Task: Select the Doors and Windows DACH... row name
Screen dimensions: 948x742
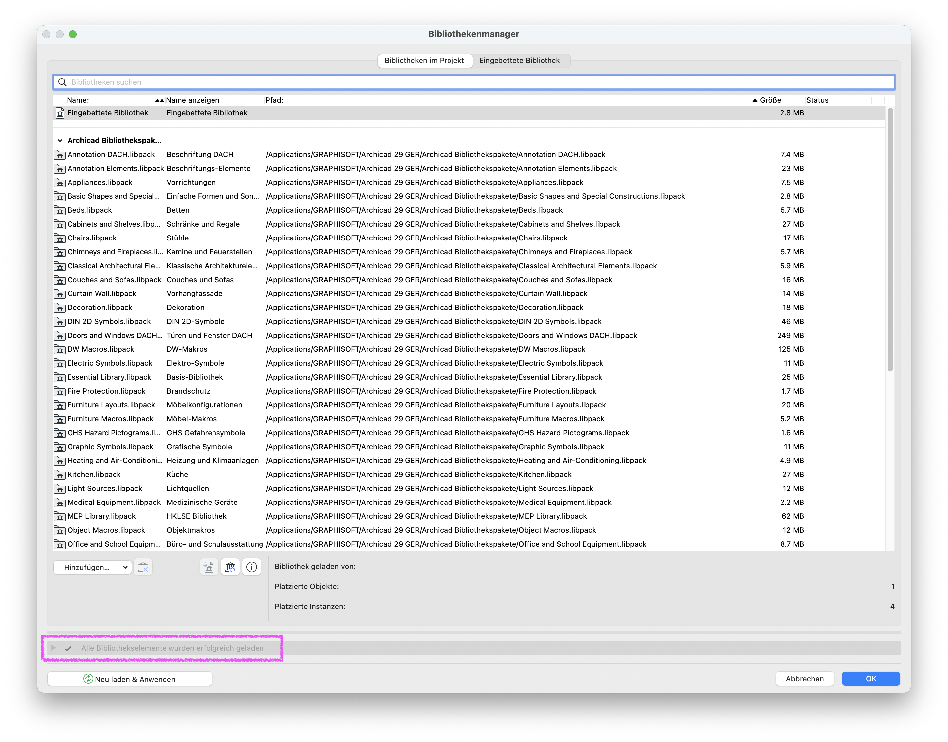Action: coord(115,335)
